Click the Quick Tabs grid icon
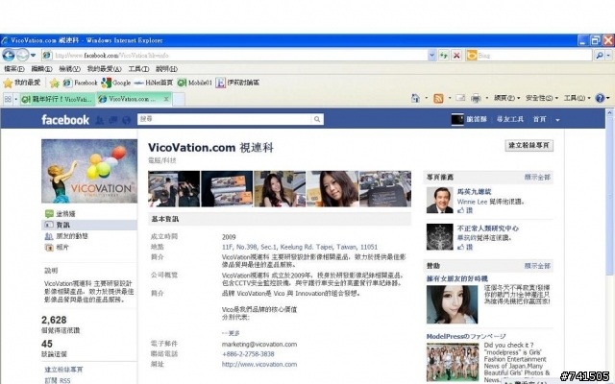The height and width of the screenshot is (384, 615). pyautogui.click(x=8, y=99)
